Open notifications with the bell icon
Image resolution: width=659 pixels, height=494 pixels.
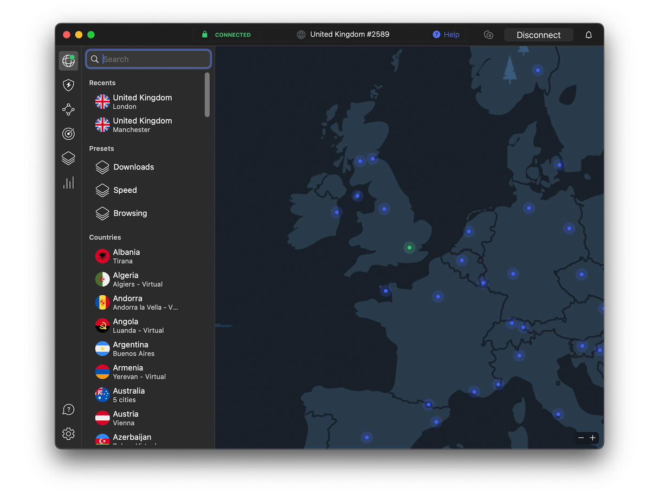pyautogui.click(x=589, y=34)
